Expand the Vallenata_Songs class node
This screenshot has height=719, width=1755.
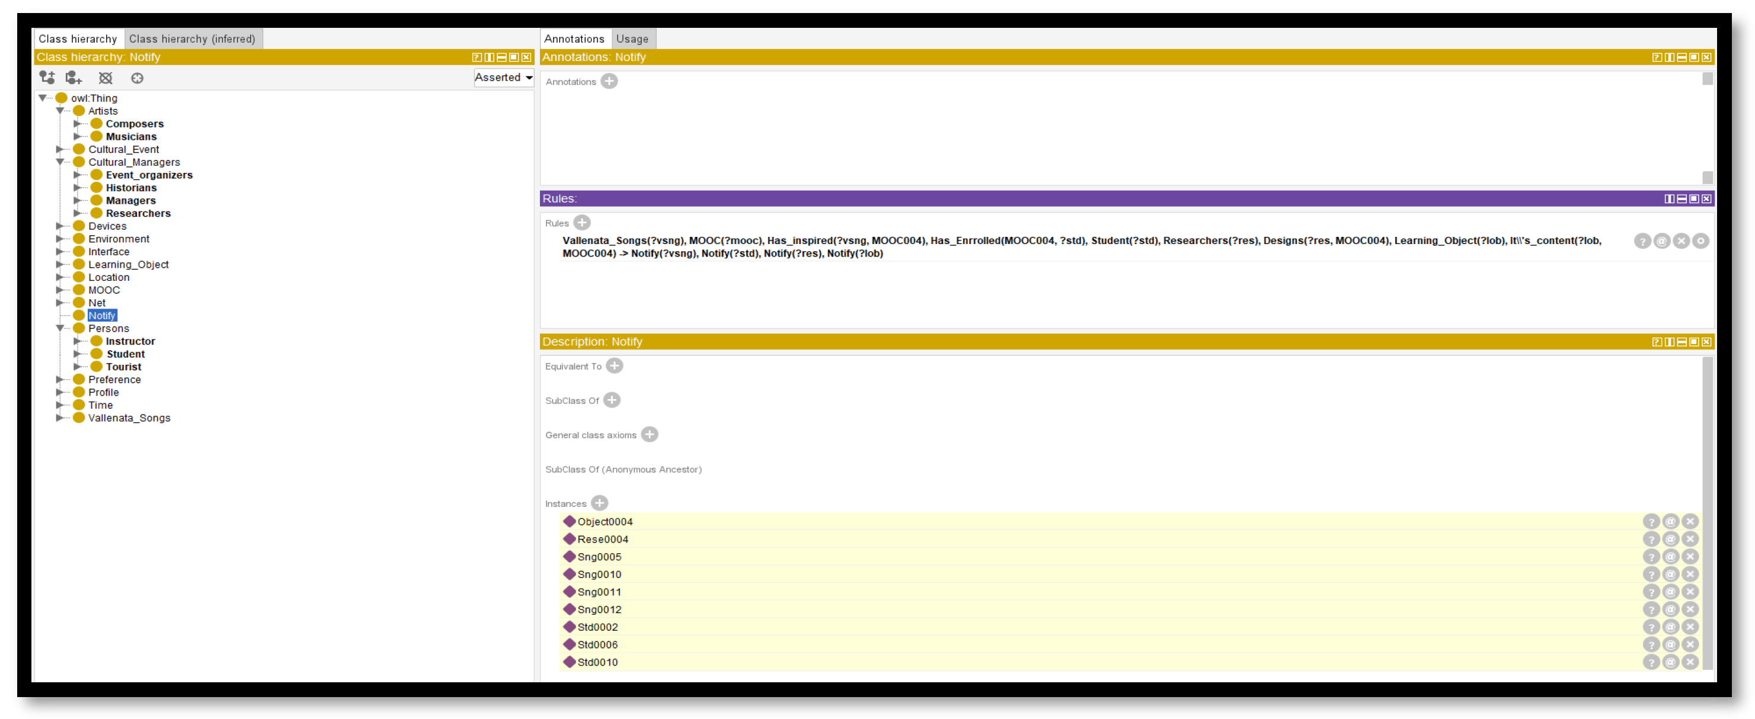(x=60, y=418)
